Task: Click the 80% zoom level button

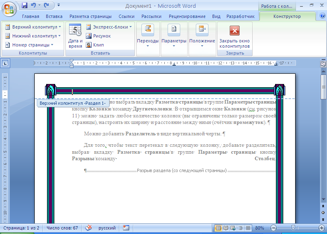Action: pyautogui.click(x=260, y=228)
